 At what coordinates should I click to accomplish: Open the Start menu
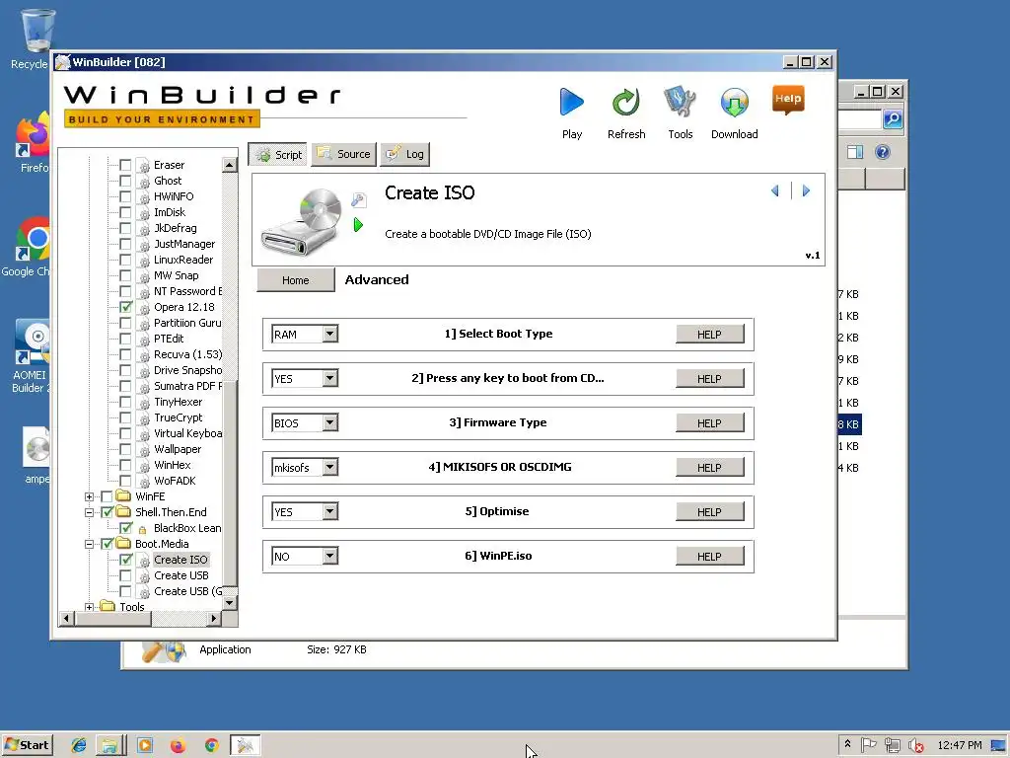tap(27, 745)
